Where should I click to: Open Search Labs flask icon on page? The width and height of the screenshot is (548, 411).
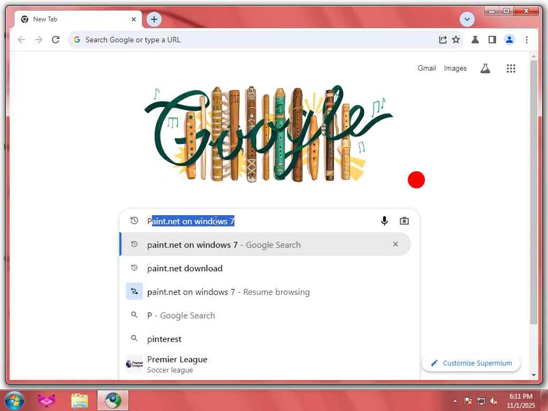click(x=485, y=68)
